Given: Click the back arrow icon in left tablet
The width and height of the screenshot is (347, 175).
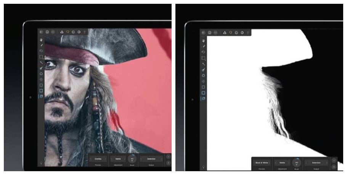Looking at the screenshot, I should click(41, 32).
